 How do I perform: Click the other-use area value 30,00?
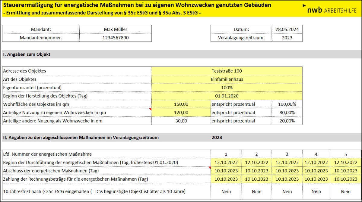[181, 121]
